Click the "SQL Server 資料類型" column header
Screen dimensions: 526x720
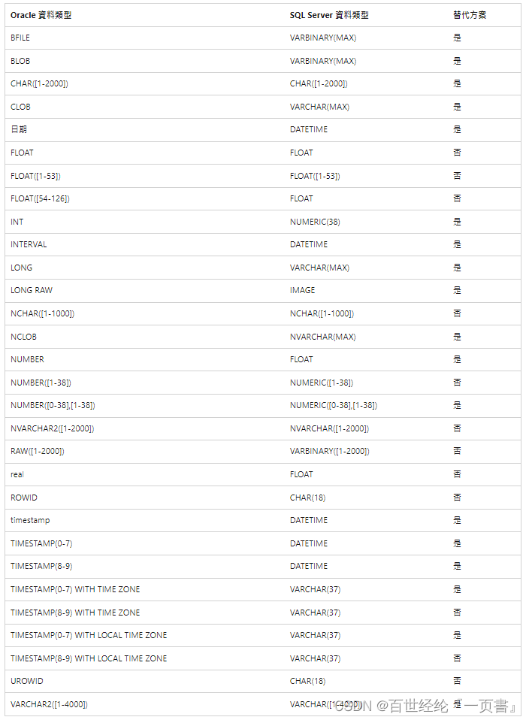329,15
